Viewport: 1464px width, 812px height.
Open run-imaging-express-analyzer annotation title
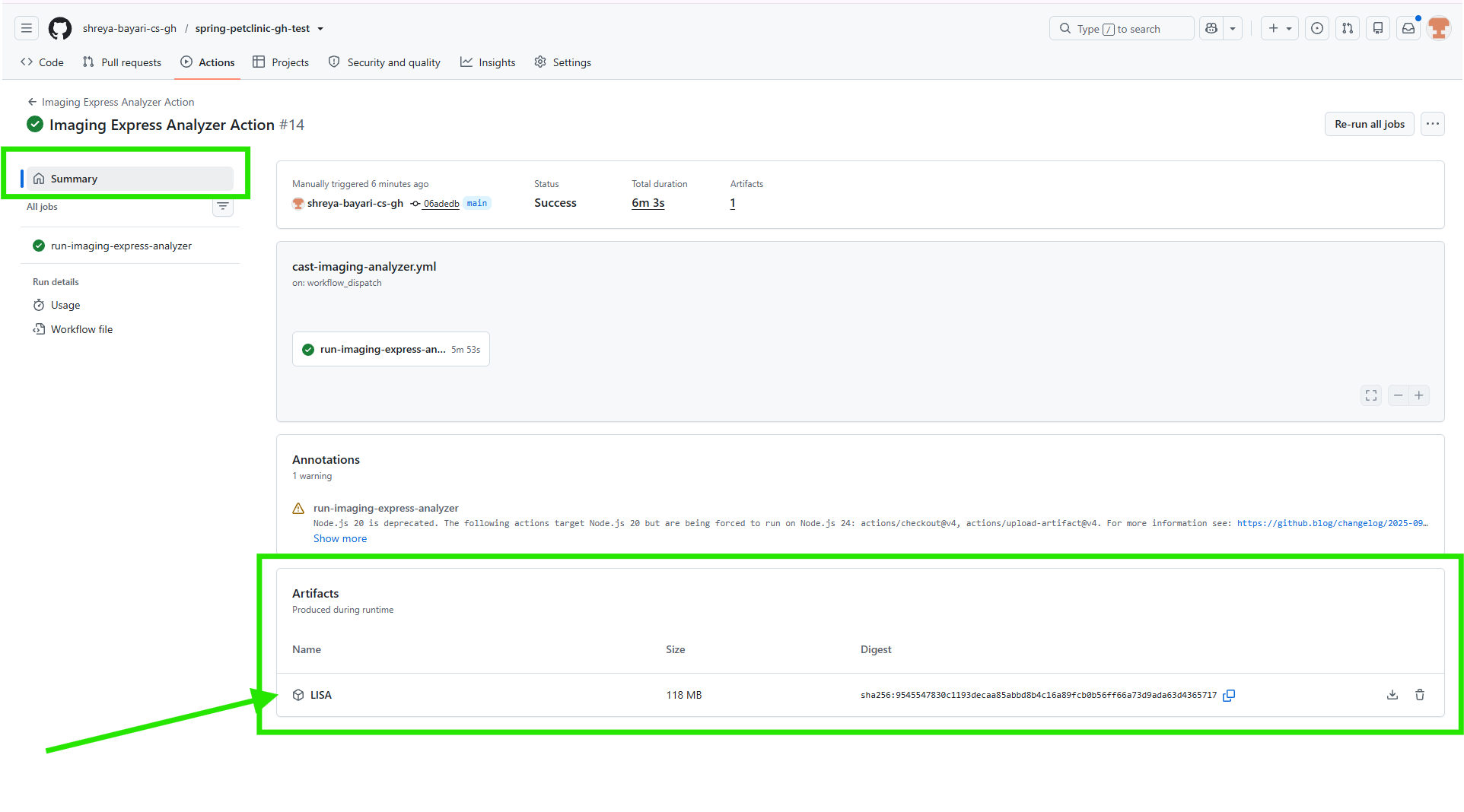click(x=386, y=508)
